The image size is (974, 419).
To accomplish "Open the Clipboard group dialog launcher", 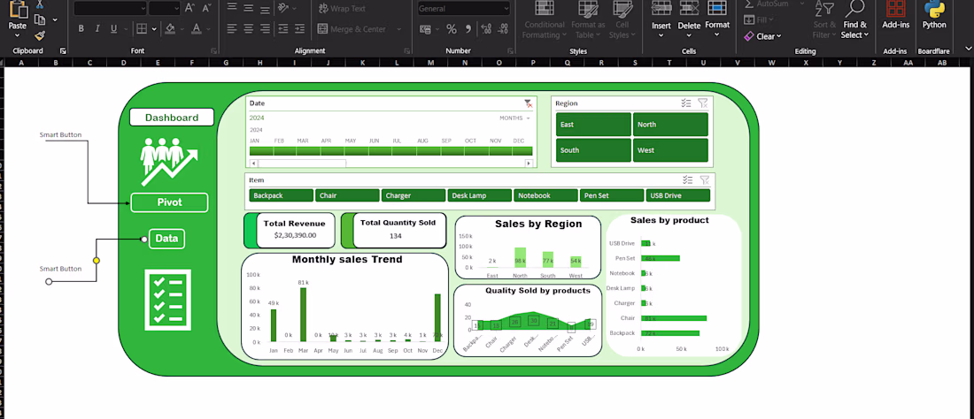I will [x=64, y=50].
